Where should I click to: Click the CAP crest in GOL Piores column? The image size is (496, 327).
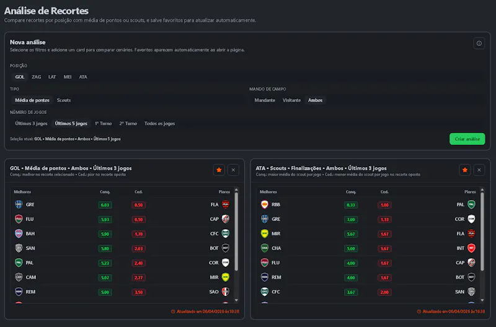point(225,219)
